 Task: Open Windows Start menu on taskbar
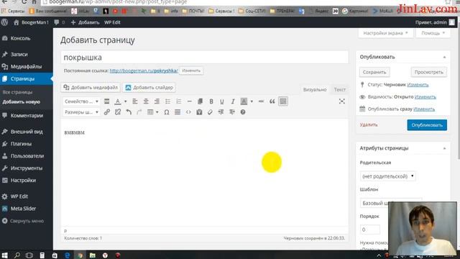pos(5,255)
